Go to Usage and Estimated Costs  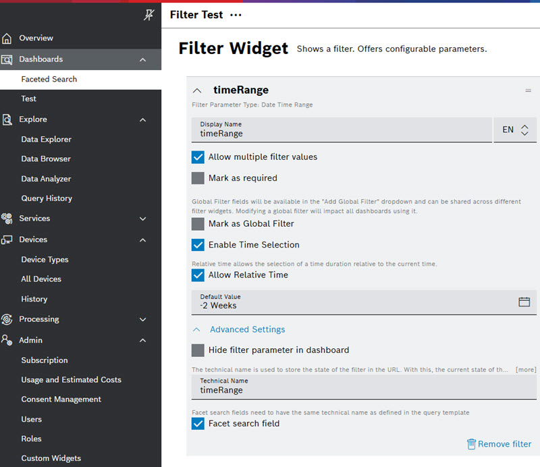[71, 380]
